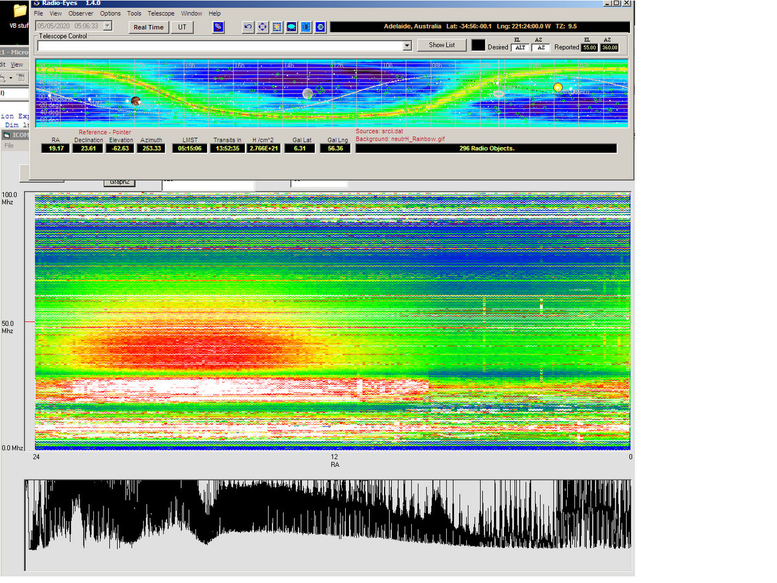Open the VB stuff desktop folder
This screenshot has width=777, height=583.
[20, 13]
